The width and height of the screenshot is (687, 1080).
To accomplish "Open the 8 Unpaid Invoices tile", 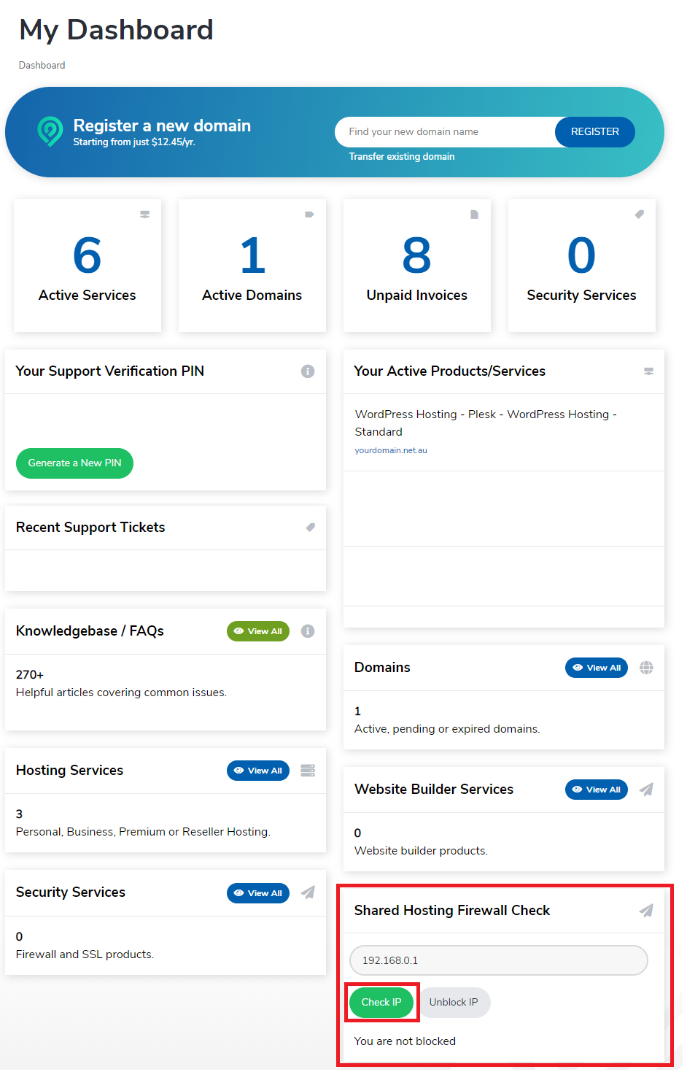I will (x=416, y=266).
